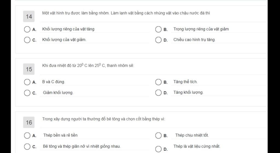
Task: Click question 14 prompt about nhôm cylinder
Action: [126, 13]
